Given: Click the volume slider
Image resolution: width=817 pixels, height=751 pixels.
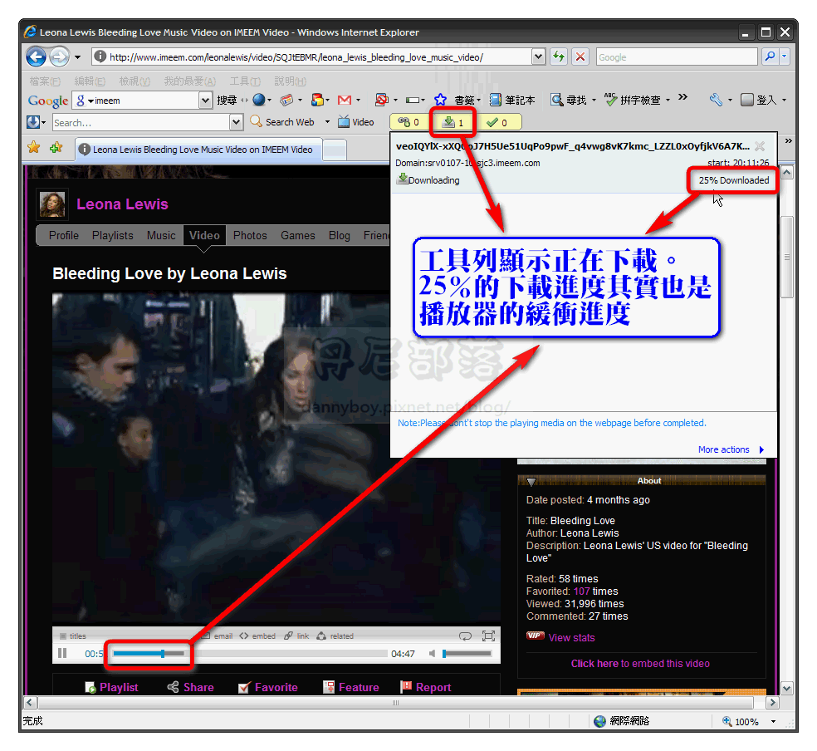Looking at the screenshot, I should pyautogui.click(x=467, y=653).
